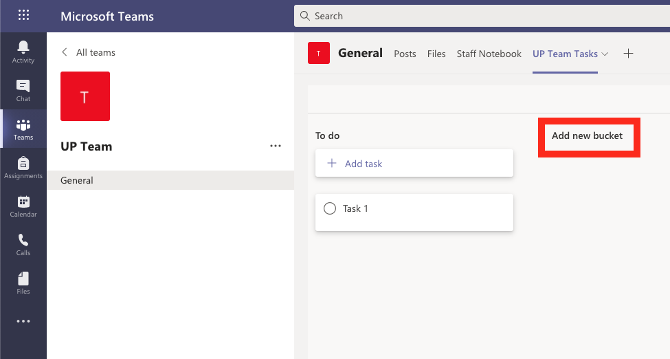Screen dimensions: 670x359
Task: Add a tab with plus icon
Action: [x=628, y=54]
